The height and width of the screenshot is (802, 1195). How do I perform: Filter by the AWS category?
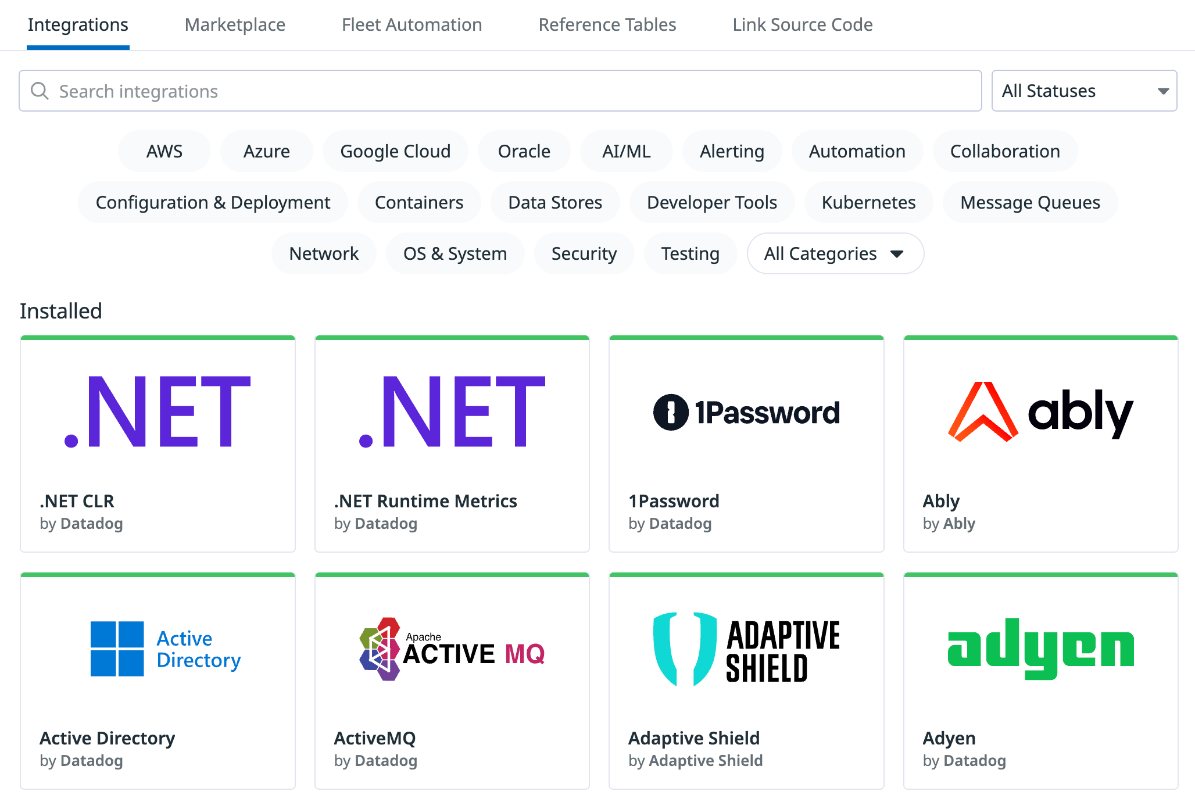tap(164, 151)
